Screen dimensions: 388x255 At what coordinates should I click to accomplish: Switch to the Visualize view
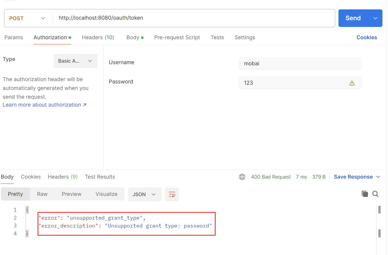[106, 194]
